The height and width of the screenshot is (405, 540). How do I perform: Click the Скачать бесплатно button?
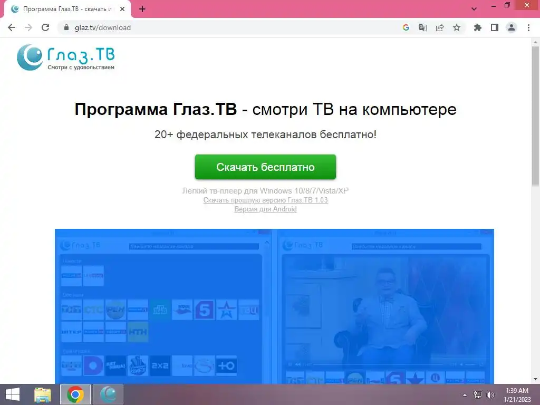pyautogui.click(x=265, y=167)
